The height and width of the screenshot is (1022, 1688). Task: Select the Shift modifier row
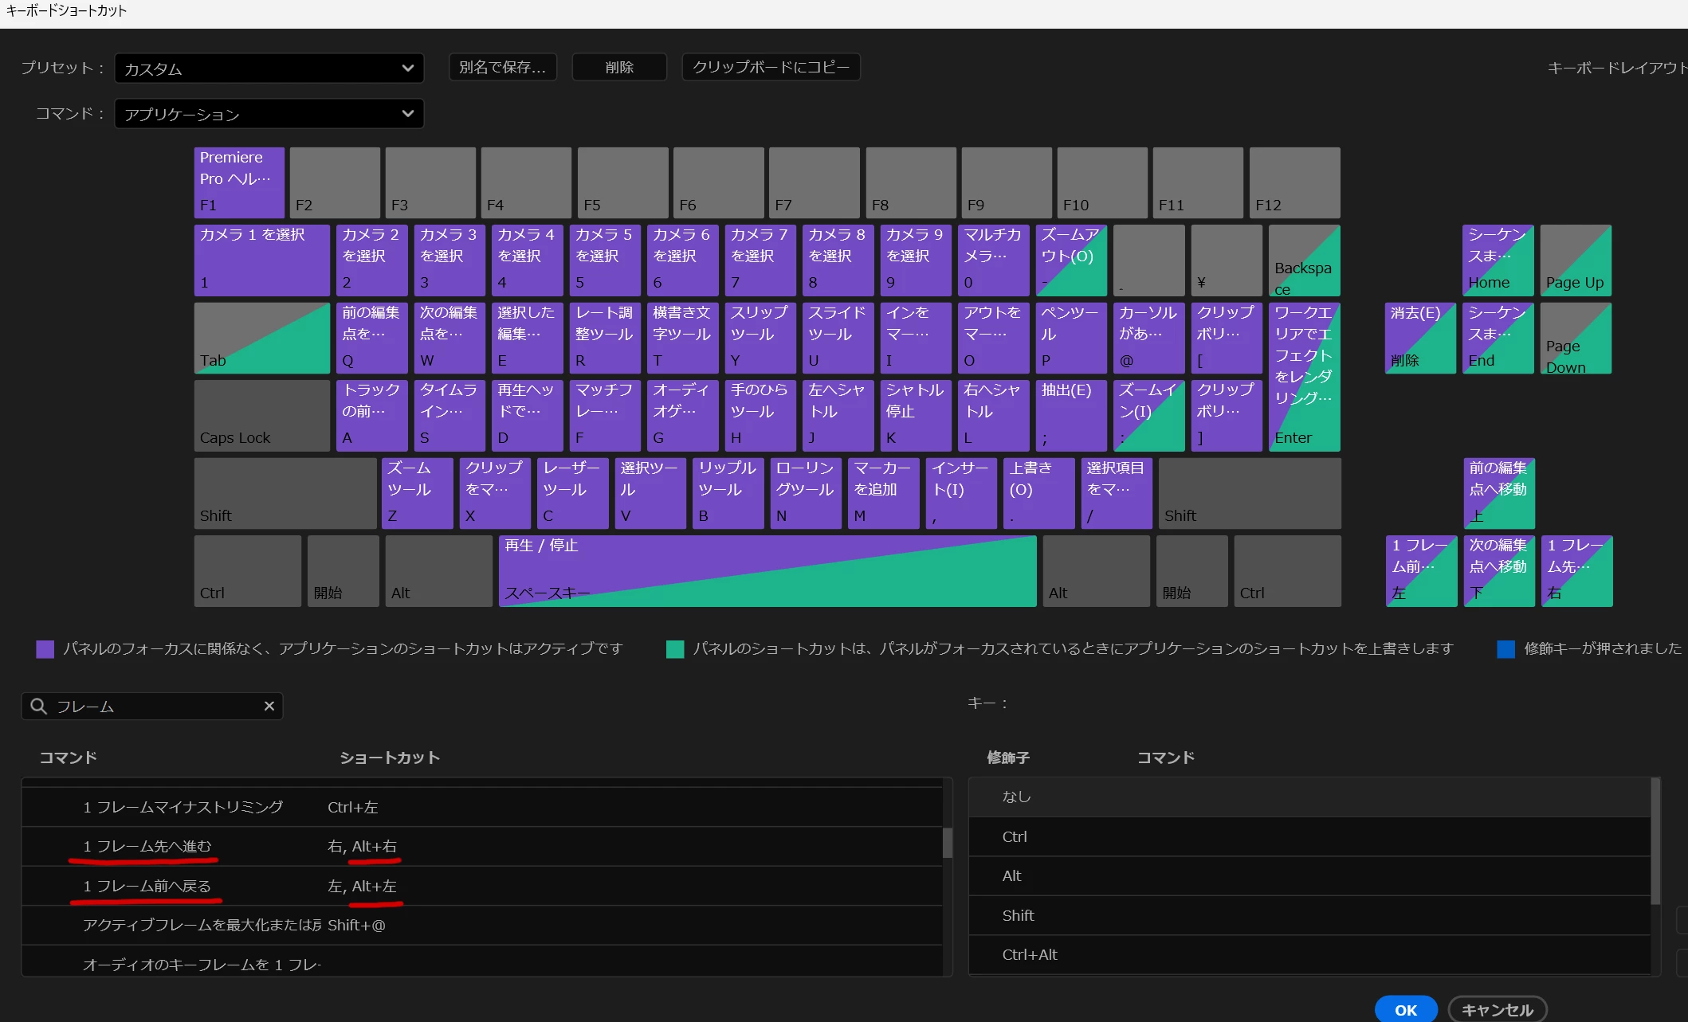[x=1309, y=915]
